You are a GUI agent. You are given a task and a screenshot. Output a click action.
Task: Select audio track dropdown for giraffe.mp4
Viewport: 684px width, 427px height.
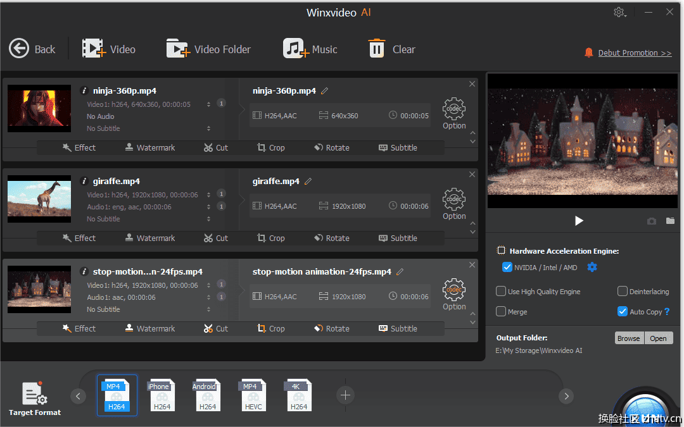(x=208, y=206)
